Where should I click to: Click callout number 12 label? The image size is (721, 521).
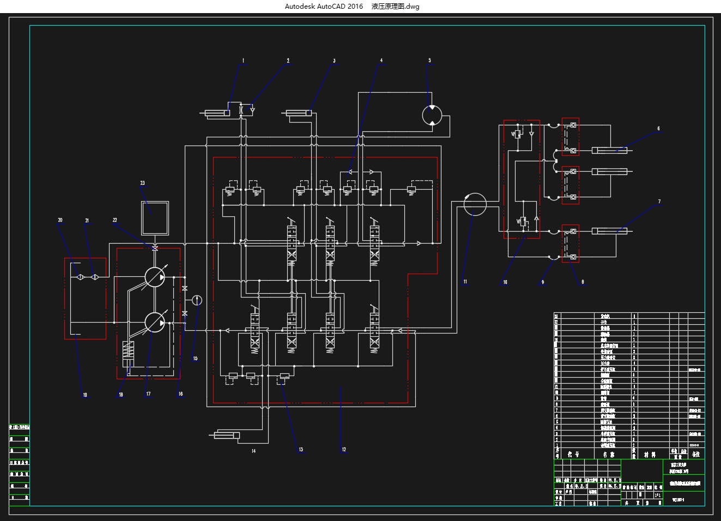(x=344, y=450)
